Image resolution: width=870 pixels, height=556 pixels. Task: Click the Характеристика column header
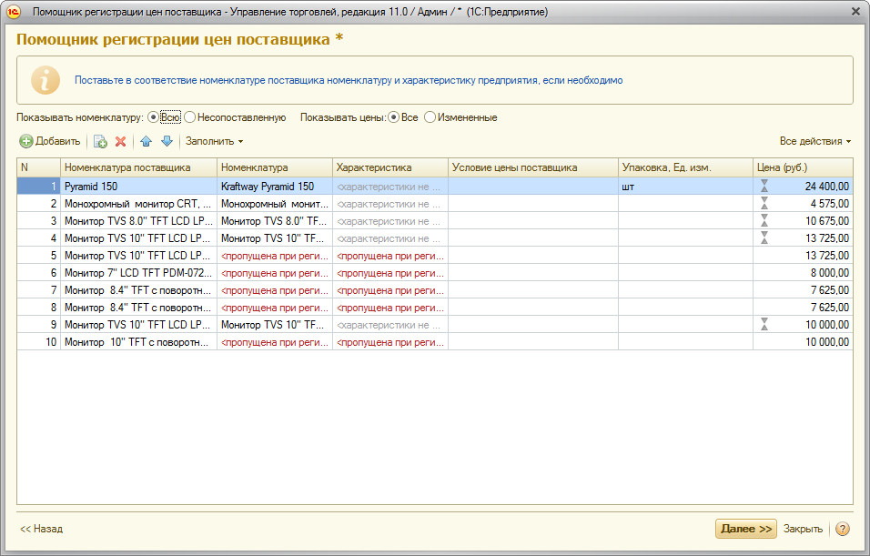[x=390, y=167]
